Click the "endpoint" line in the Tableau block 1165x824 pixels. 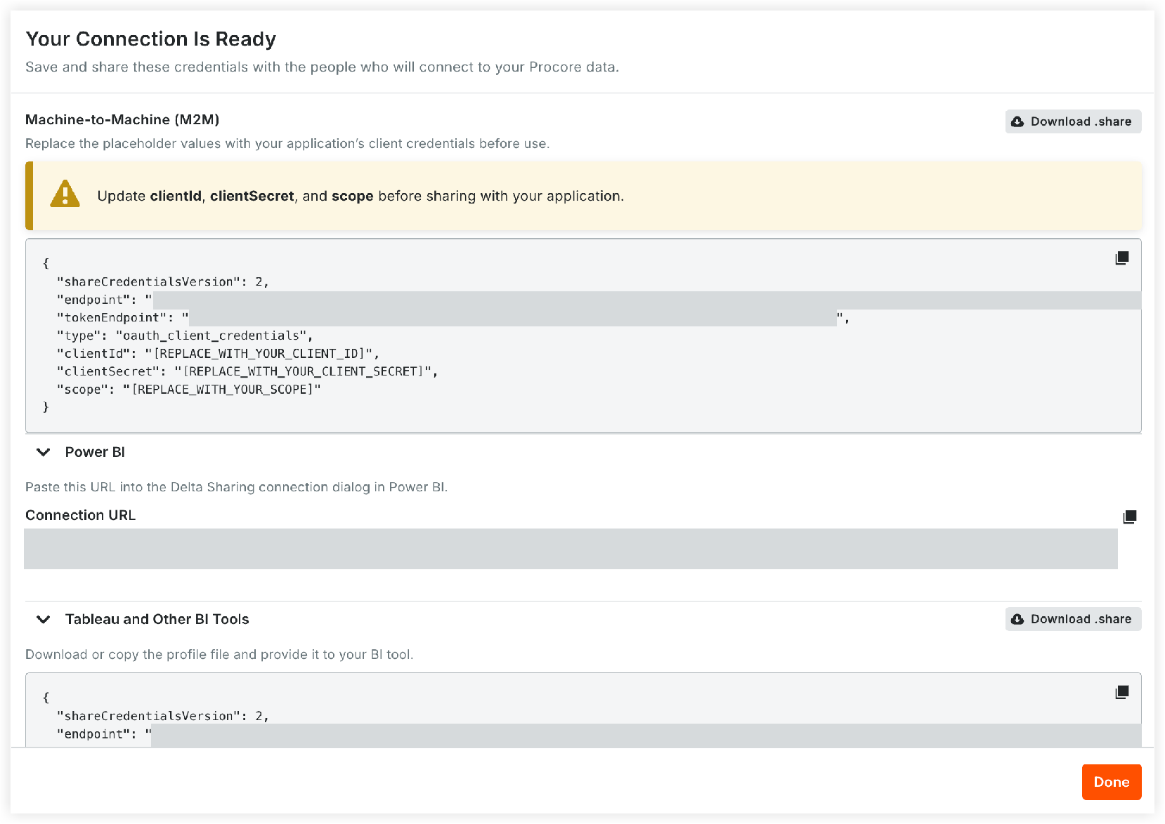[x=599, y=734]
